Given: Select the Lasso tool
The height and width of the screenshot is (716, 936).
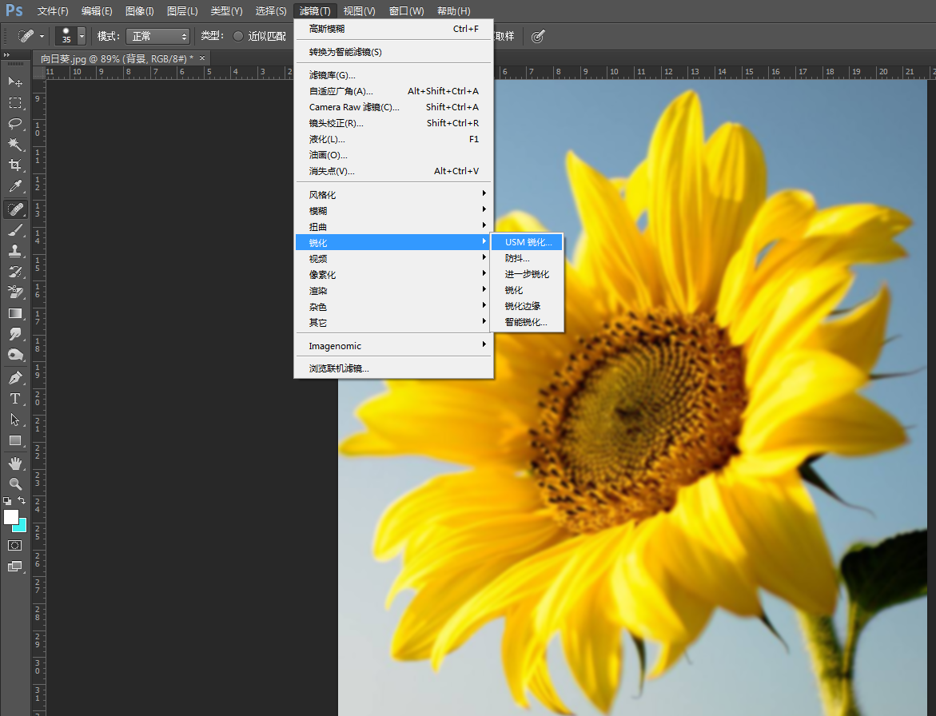Looking at the screenshot, I should (x=15, y=124).
